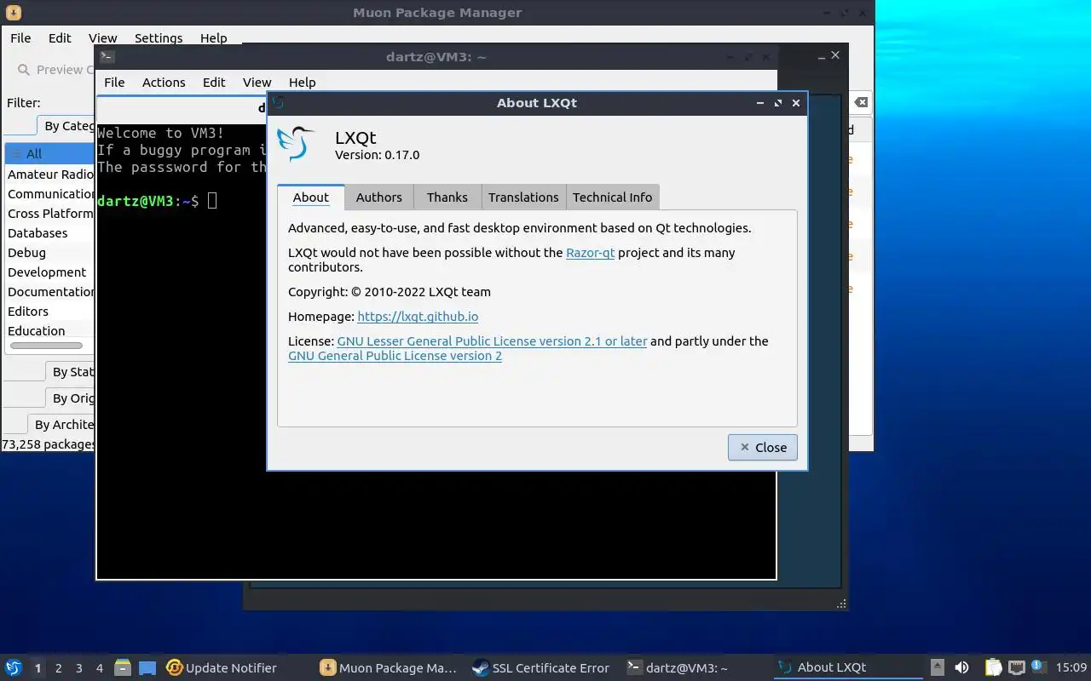
Task: Click the volume speaker icon in the system tray
Action: 961,667
